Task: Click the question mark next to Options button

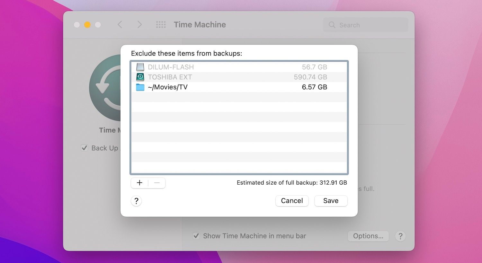Action: point(400,236)
